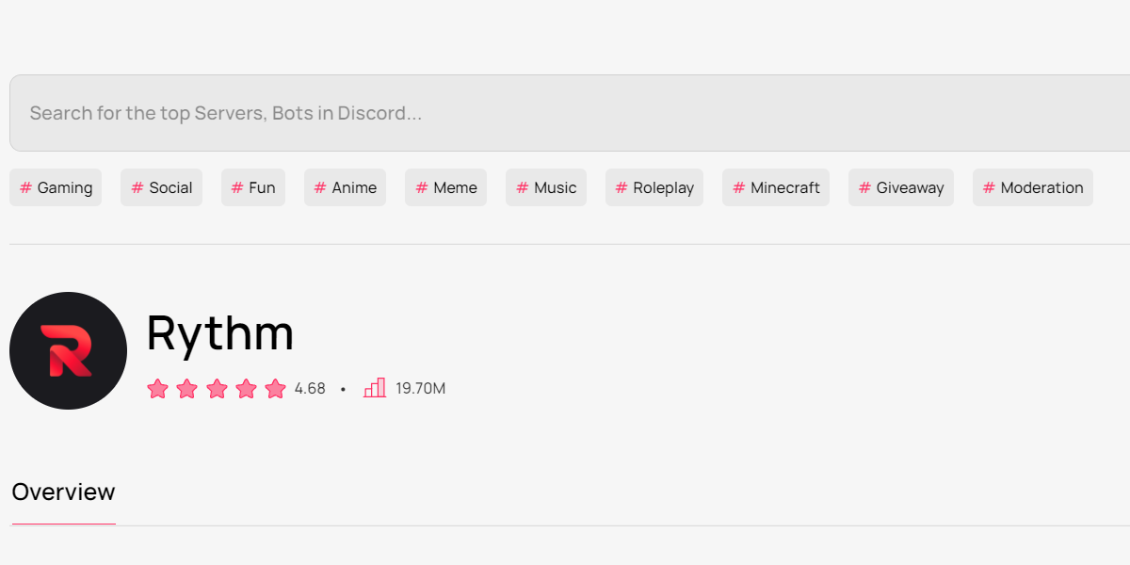The height and width of the screenshot is (565, 1130).
Task: Click the fifth rating star
Action: click(x=275, y=388)
